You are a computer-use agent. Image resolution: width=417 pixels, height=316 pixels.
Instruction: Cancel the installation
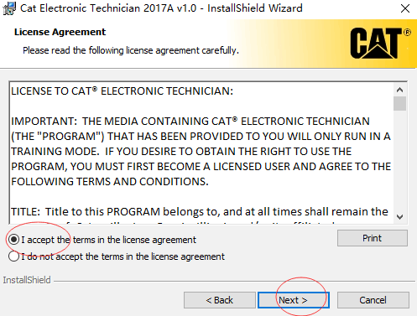tap(373, 300)
